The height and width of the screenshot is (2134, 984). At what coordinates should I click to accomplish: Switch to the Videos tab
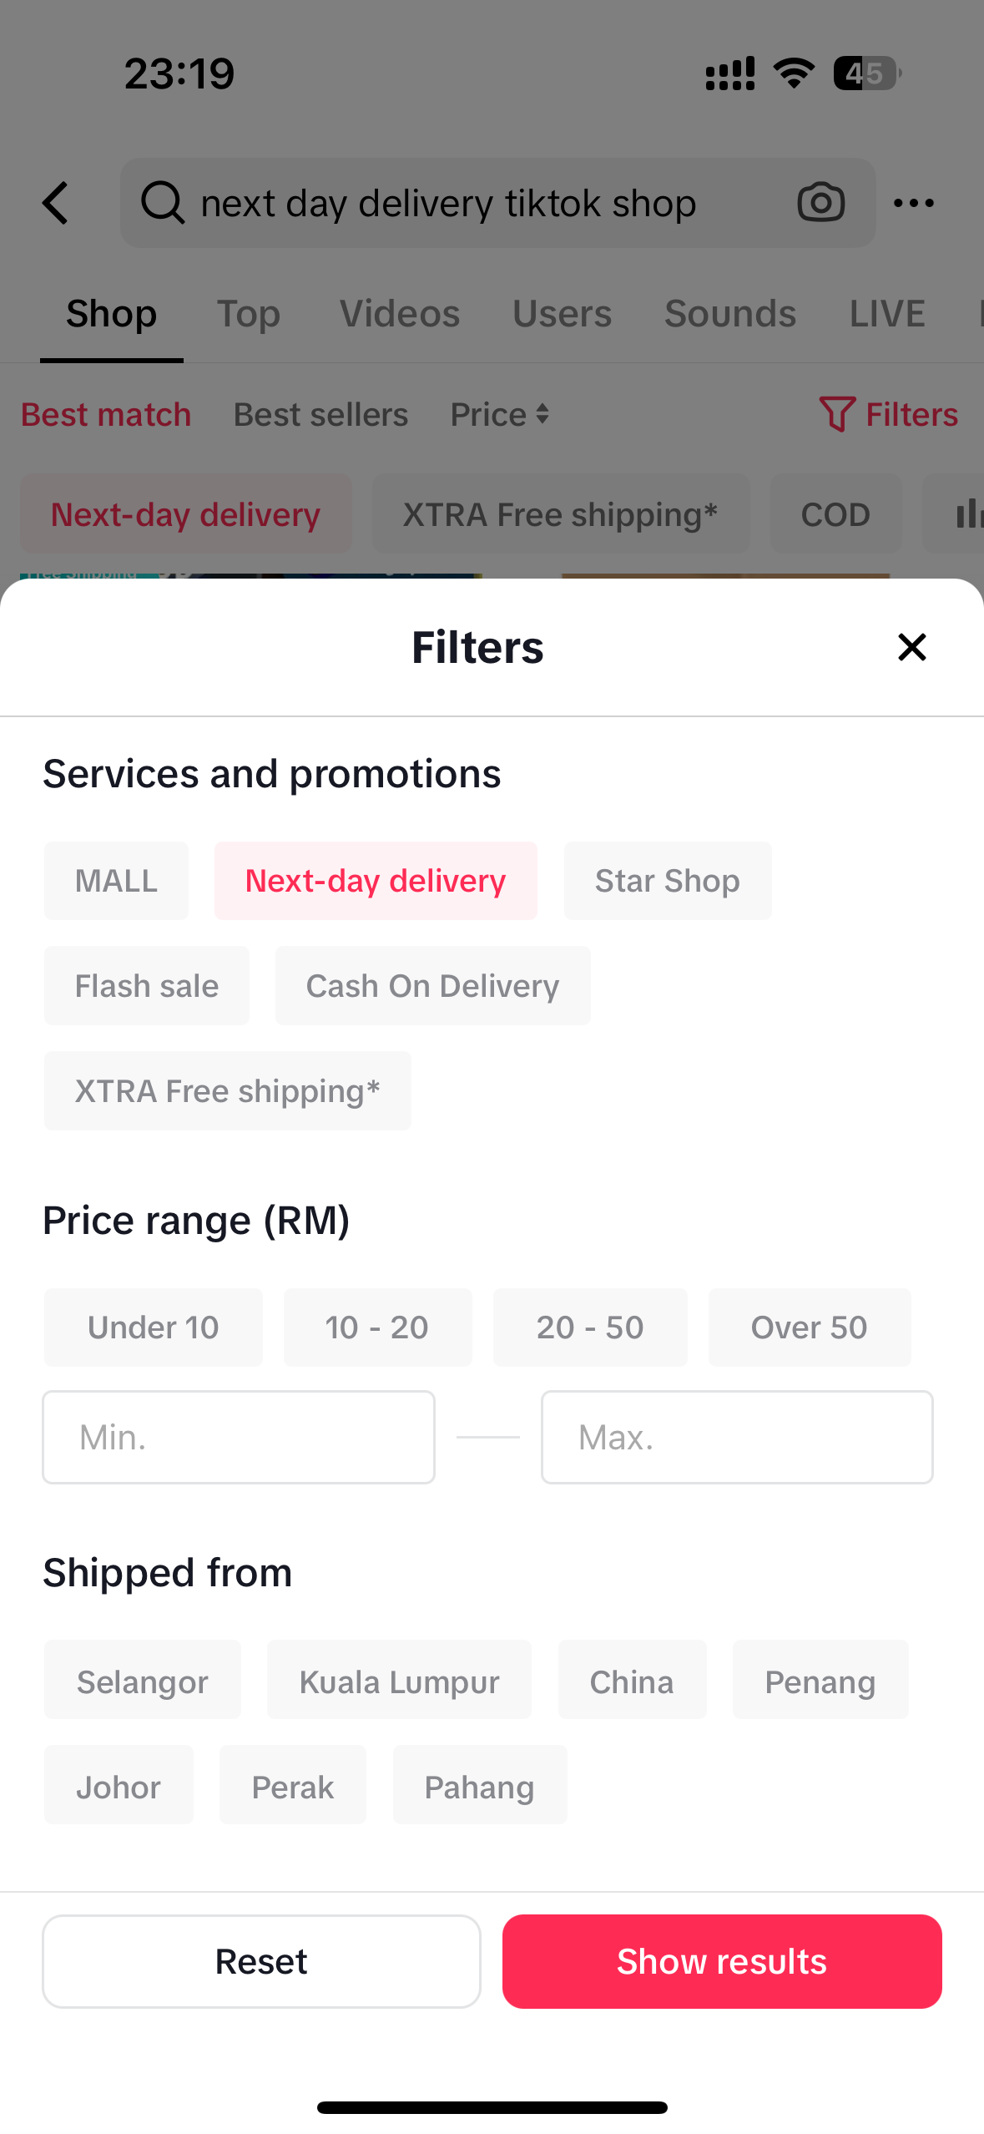400,314
